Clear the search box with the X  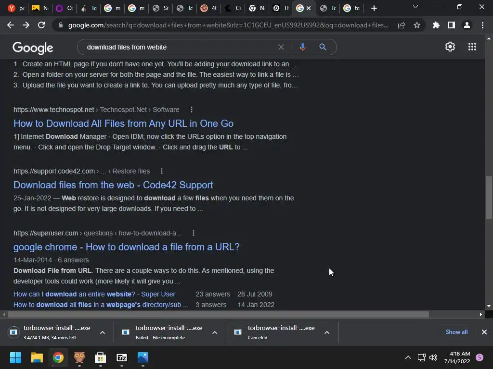(x=281, y=47)
